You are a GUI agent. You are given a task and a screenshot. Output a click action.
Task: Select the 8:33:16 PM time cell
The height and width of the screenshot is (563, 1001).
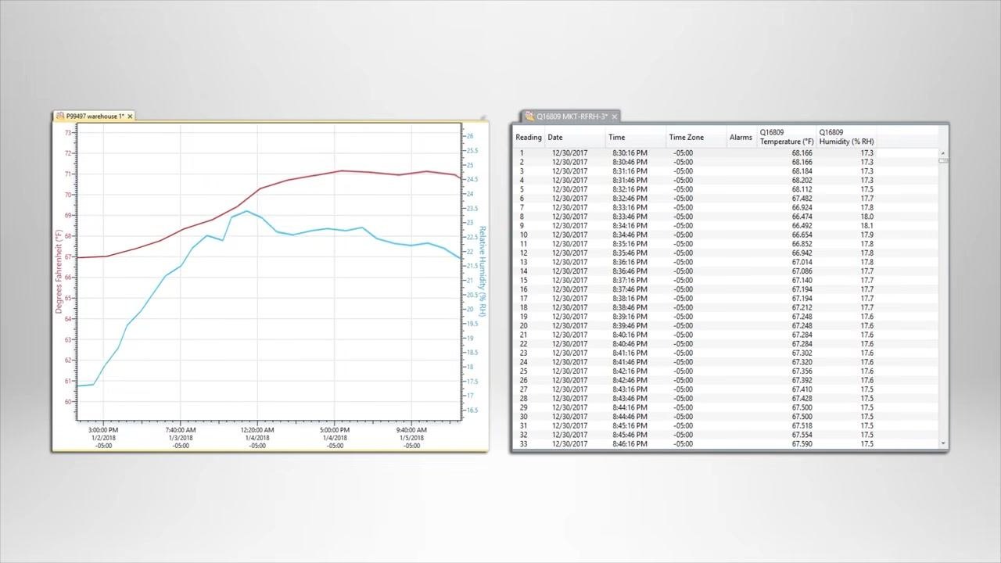coord(630,208)
